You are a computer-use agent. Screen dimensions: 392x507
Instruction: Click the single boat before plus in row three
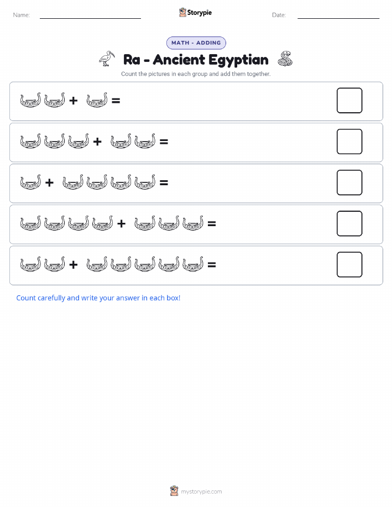tap(31, 182)
